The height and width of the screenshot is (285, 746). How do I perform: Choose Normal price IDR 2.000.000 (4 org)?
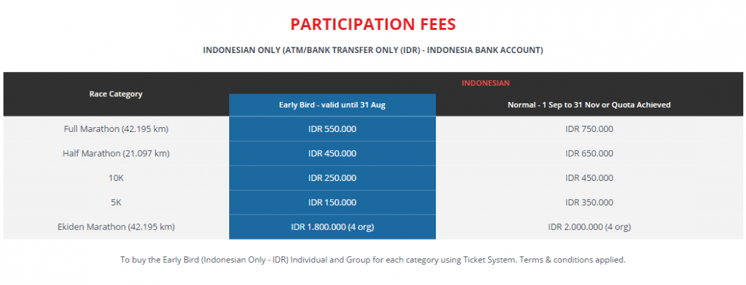(x=589, y=227)
